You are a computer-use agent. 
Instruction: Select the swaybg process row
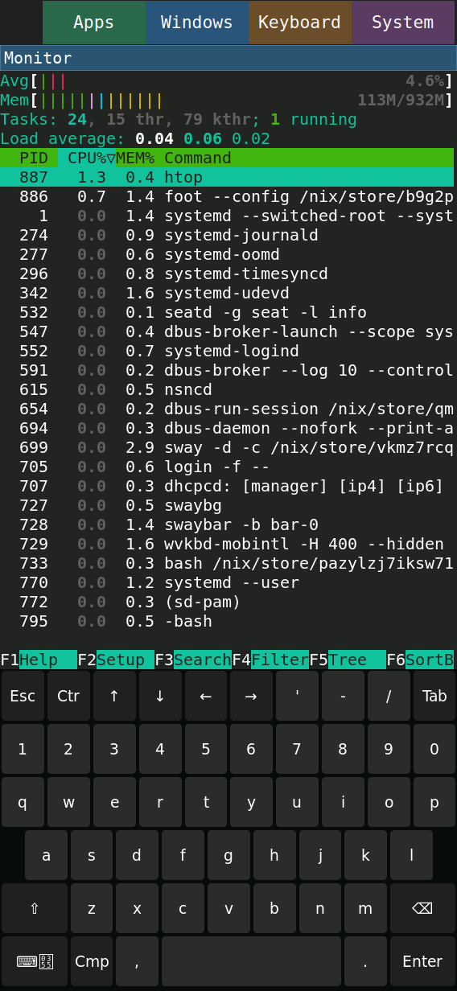coord(227,505)
